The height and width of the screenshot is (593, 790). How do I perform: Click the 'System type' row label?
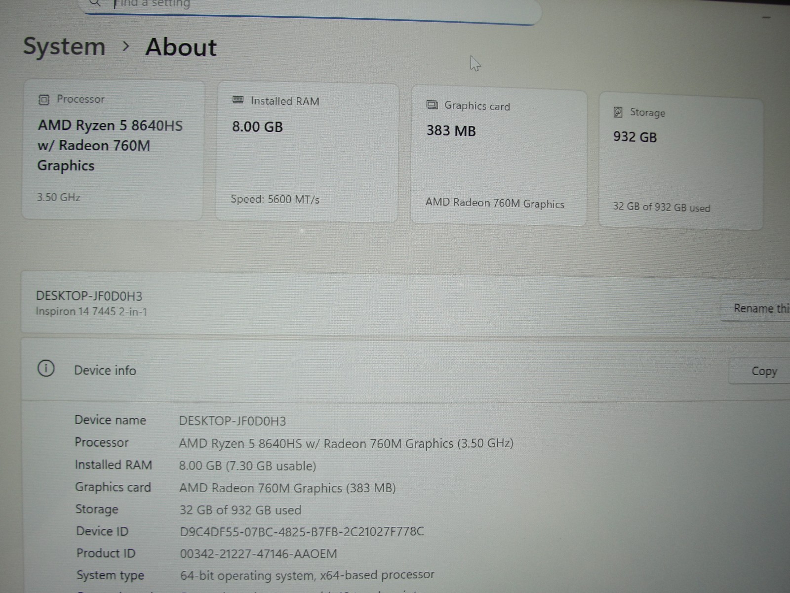(110, 575)
